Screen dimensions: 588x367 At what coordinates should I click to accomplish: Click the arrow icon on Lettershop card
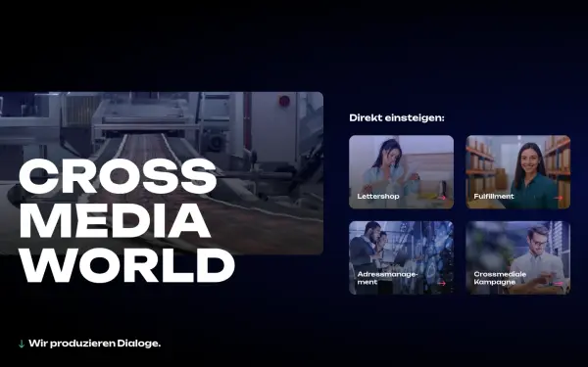pos(442,198)
